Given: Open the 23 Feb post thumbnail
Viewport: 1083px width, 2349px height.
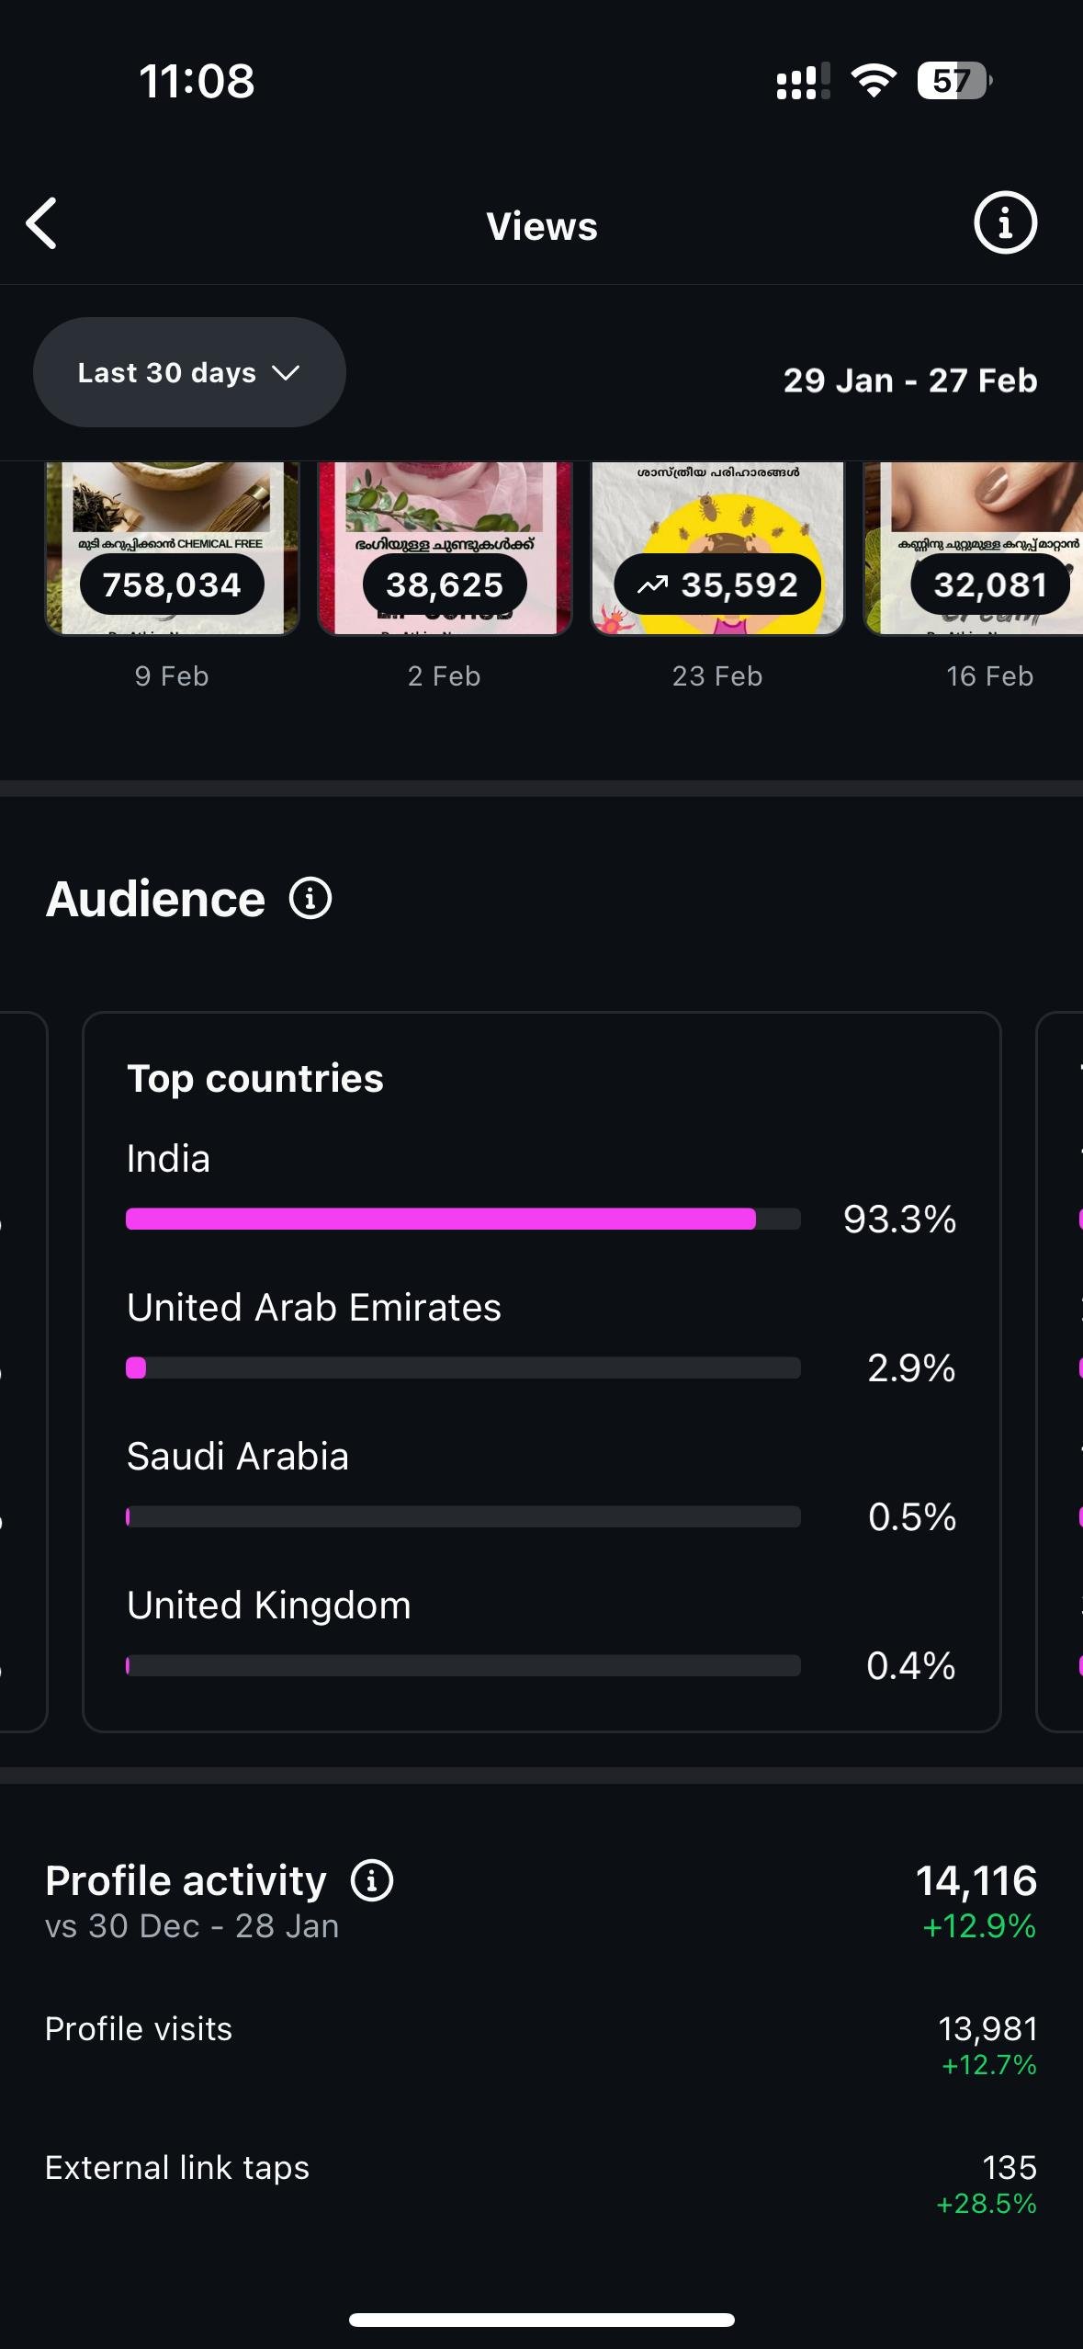Looking at the screenshot, I should 717,548.
